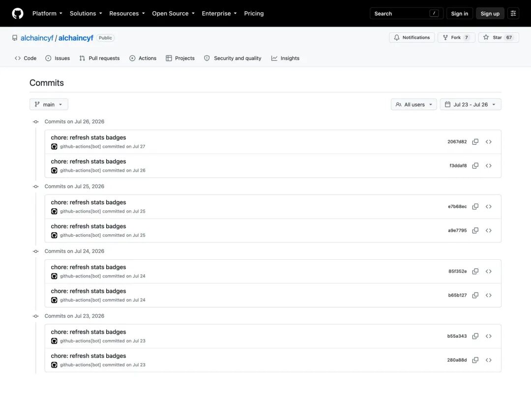The width and height of the screenshot is (531, 405).
Task: Open commit hash f3ddaf8
Action: 458,165
